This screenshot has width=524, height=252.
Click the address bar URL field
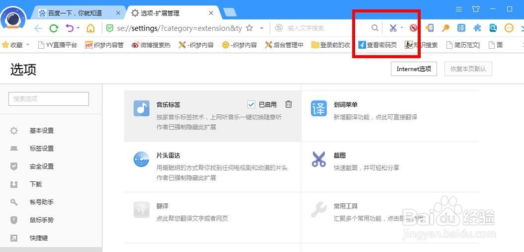click(179, 28)
